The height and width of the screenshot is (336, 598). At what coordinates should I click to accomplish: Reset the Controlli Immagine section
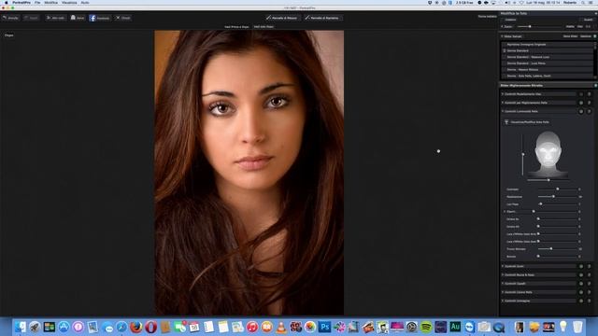589,301
